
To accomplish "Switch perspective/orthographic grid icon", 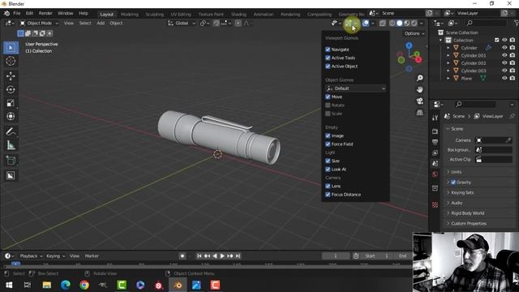I will [420, 113].
